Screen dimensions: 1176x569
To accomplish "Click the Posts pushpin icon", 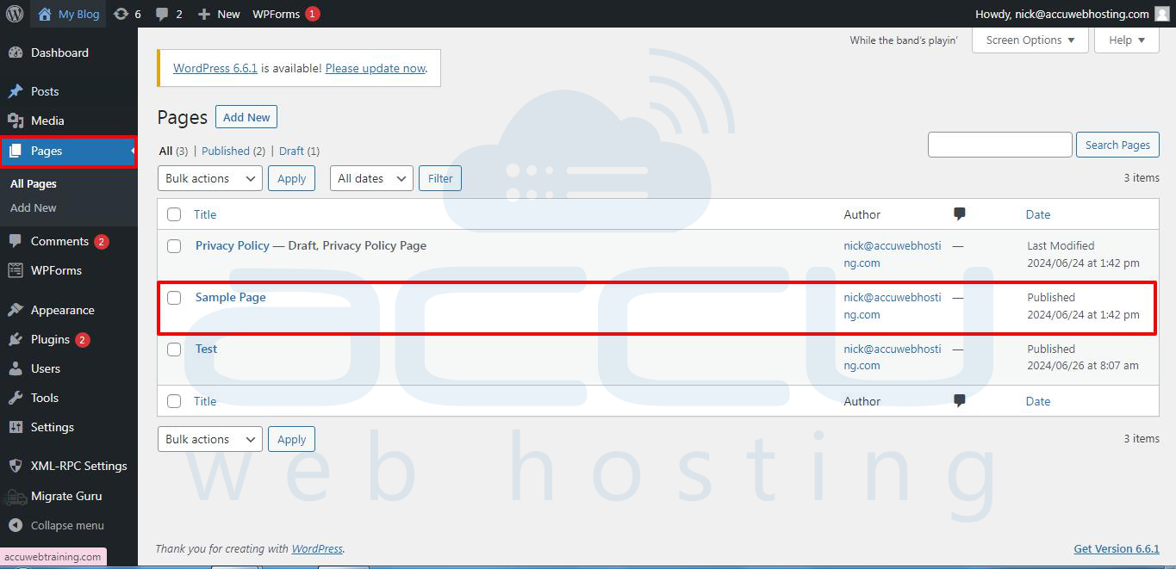I will pos(16,91).
